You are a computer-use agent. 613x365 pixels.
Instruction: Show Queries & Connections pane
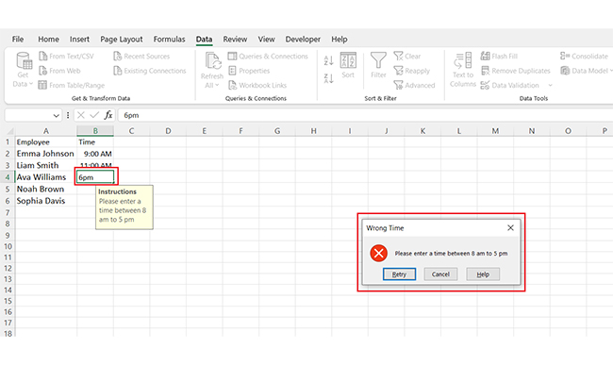(x=268, y=57)
